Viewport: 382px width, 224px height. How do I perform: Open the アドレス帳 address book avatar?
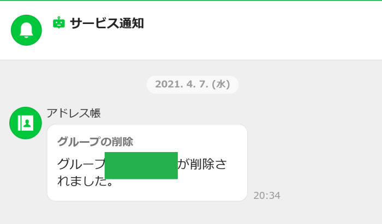(x=26, y=123)
